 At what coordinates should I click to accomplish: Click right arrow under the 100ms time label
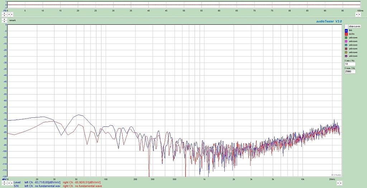(x=359, y=14)
